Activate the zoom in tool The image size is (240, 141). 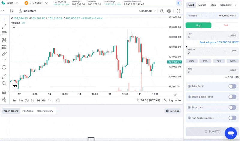tap(4, 83)
